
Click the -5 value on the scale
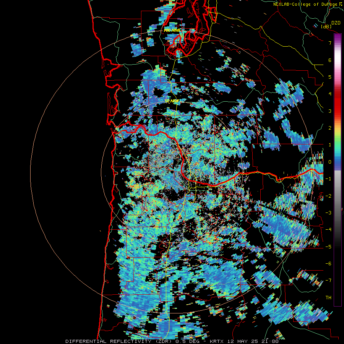328,247
